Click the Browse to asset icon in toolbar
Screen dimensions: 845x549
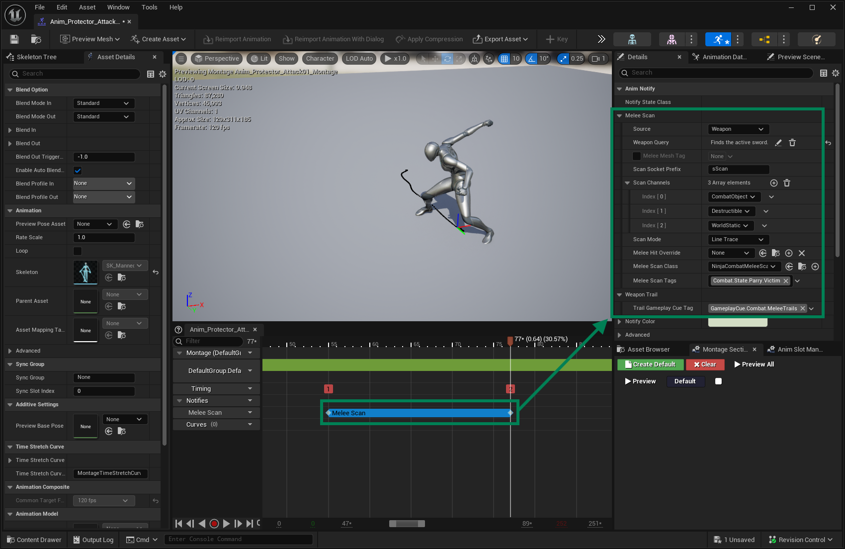(36, 39)
